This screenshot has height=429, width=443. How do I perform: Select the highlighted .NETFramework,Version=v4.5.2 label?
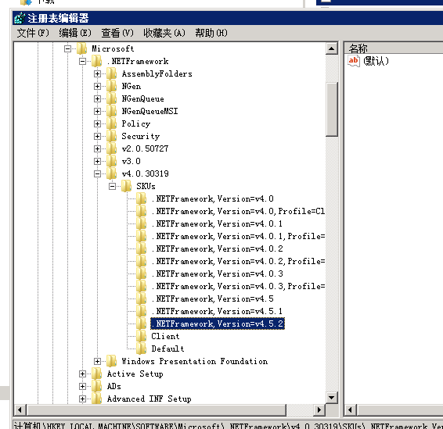(x=218, y=324)
